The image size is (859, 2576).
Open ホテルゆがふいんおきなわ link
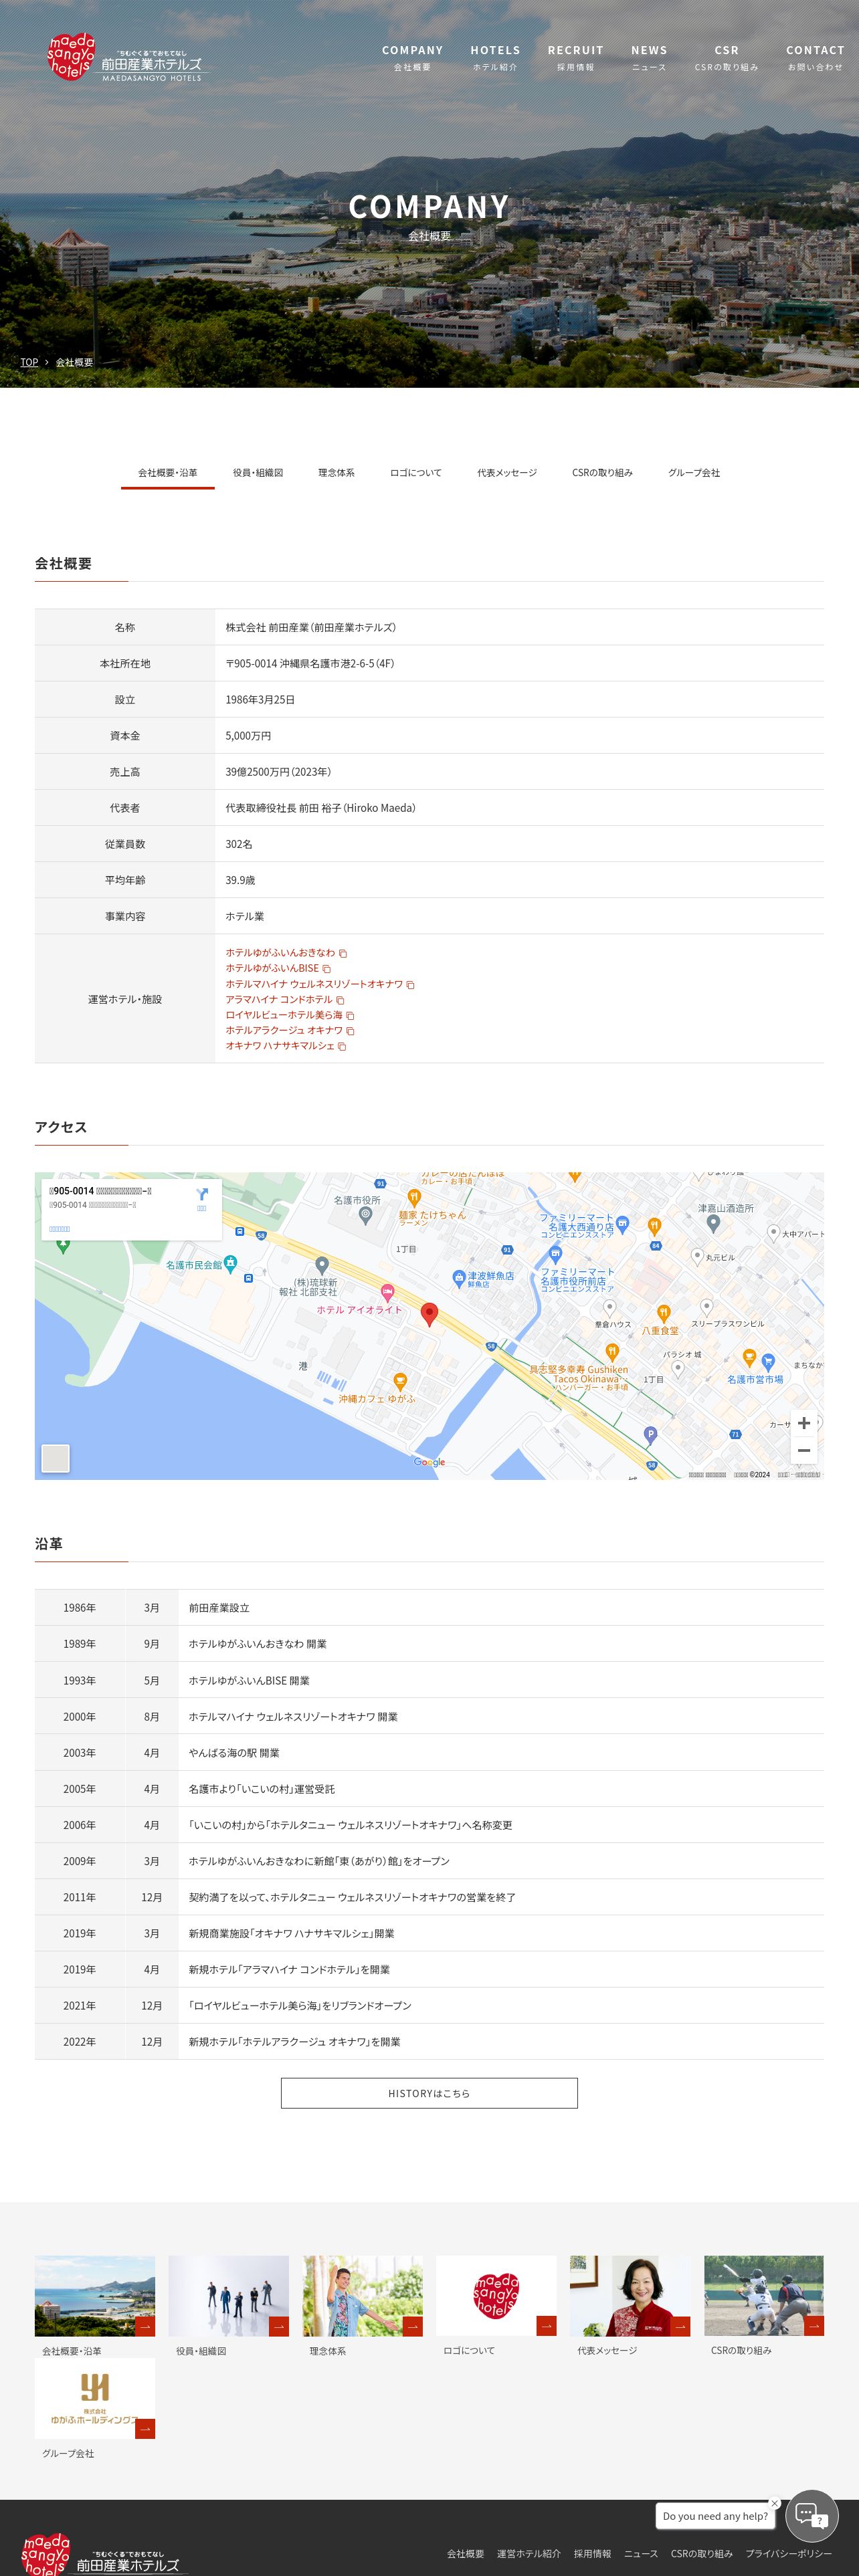pyautogui.click(x=280, y=953)
